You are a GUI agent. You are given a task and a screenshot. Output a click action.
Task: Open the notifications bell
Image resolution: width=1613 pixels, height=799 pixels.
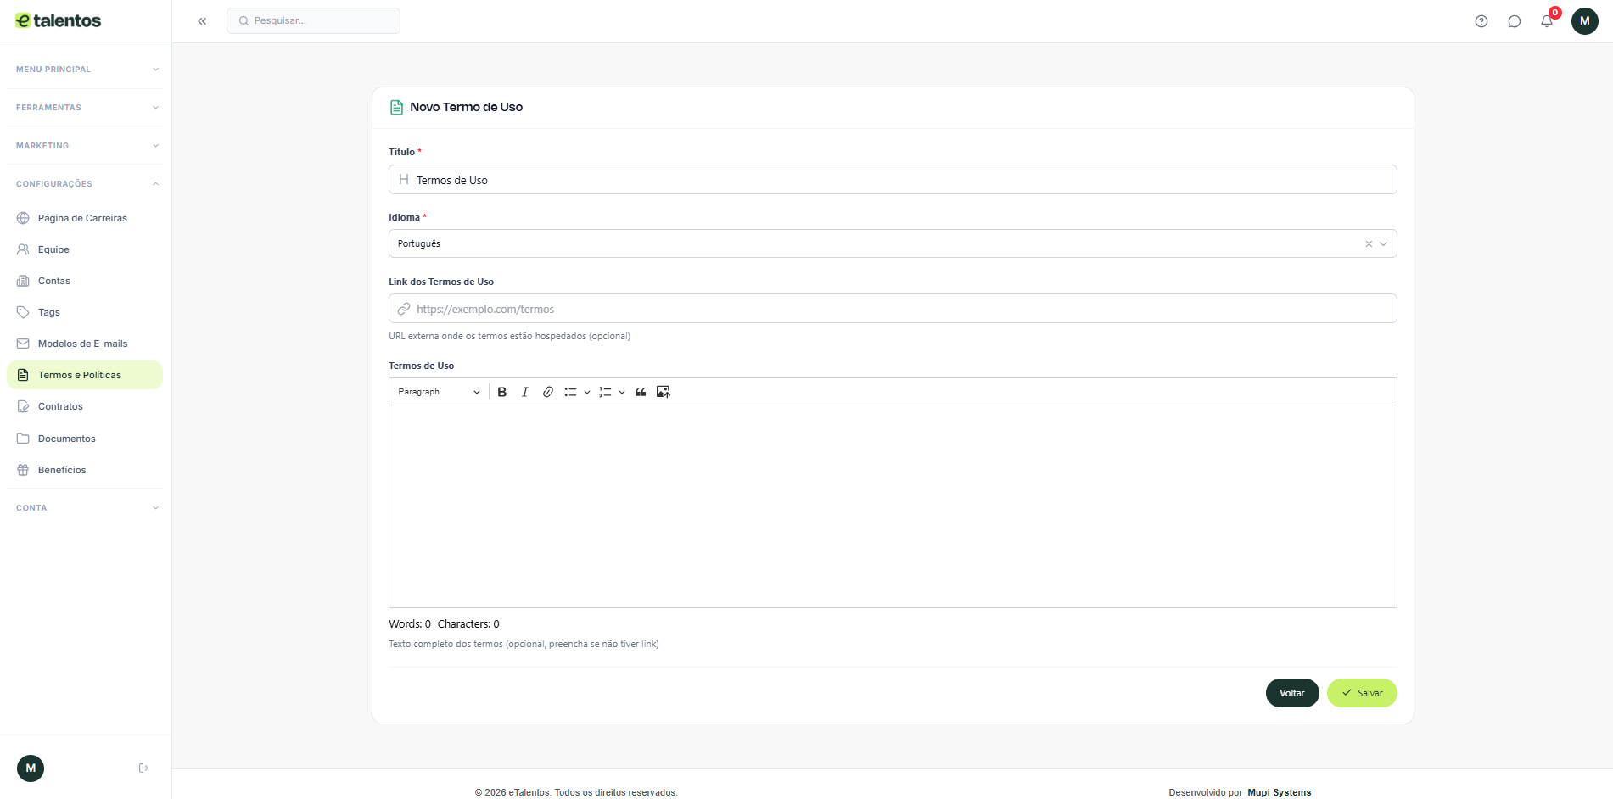[x=1547, y=21]
